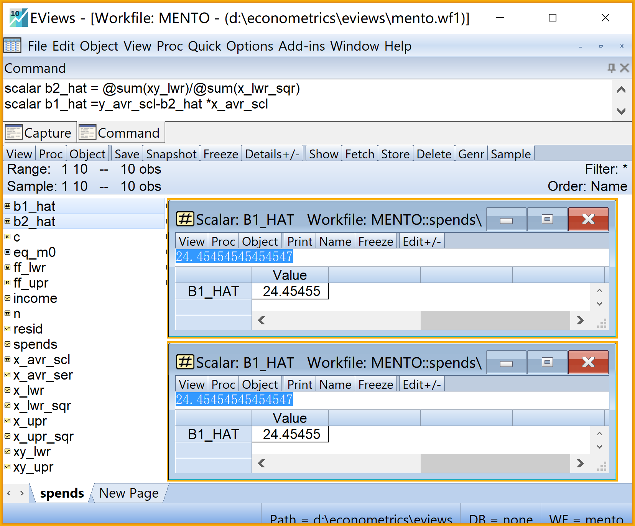This screenshot has width=635, height=526.
Task: Toggle Details+/- in the workfile toolbar
Action: 272,154
